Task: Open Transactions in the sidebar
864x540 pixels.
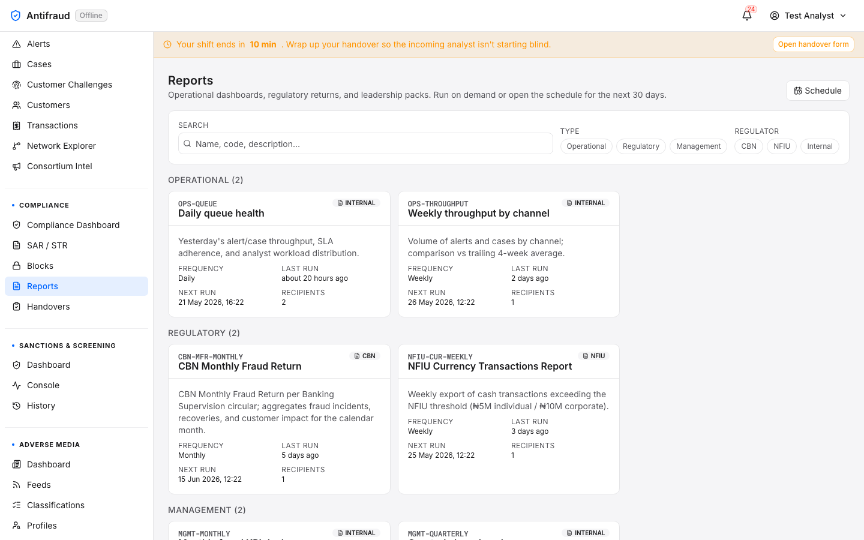Action: pyautogui.click(x=76, y=125)
